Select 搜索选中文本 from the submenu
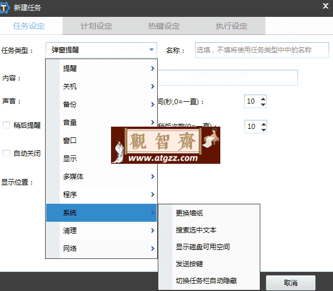 tap(209, 230)
